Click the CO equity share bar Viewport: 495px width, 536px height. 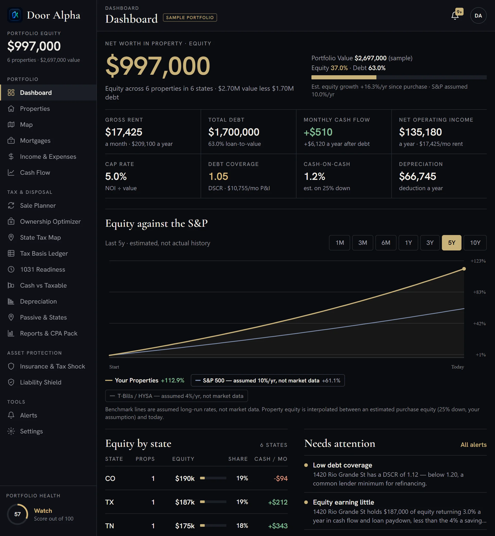(x=213, y=478)
